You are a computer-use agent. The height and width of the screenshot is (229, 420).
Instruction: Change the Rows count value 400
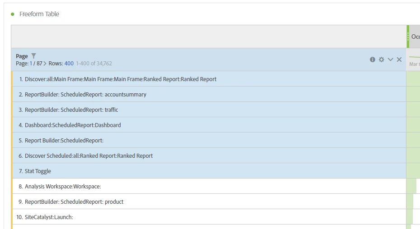click(69, 64)
